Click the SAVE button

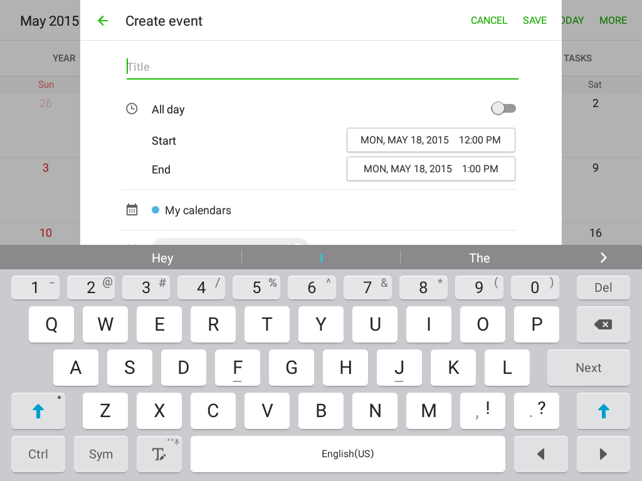point(534,21)
